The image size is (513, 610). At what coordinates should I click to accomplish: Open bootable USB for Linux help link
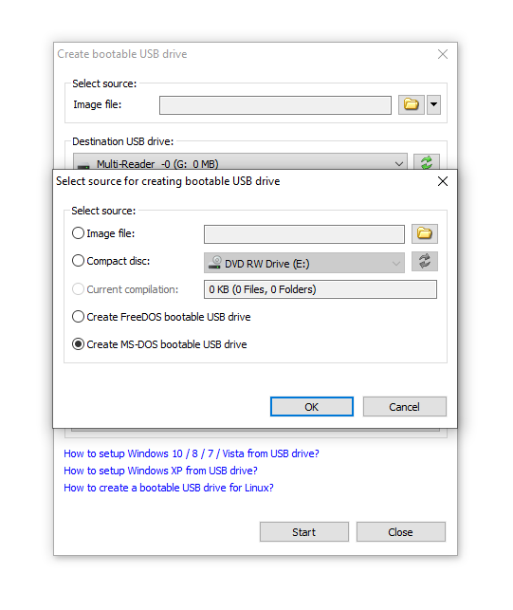(x=169, y=488)
